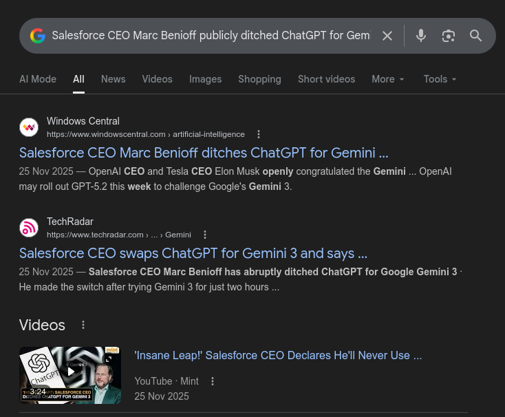Open three-dot menu beside TechRadar result

pyautogui.click(x=205, y=235)
